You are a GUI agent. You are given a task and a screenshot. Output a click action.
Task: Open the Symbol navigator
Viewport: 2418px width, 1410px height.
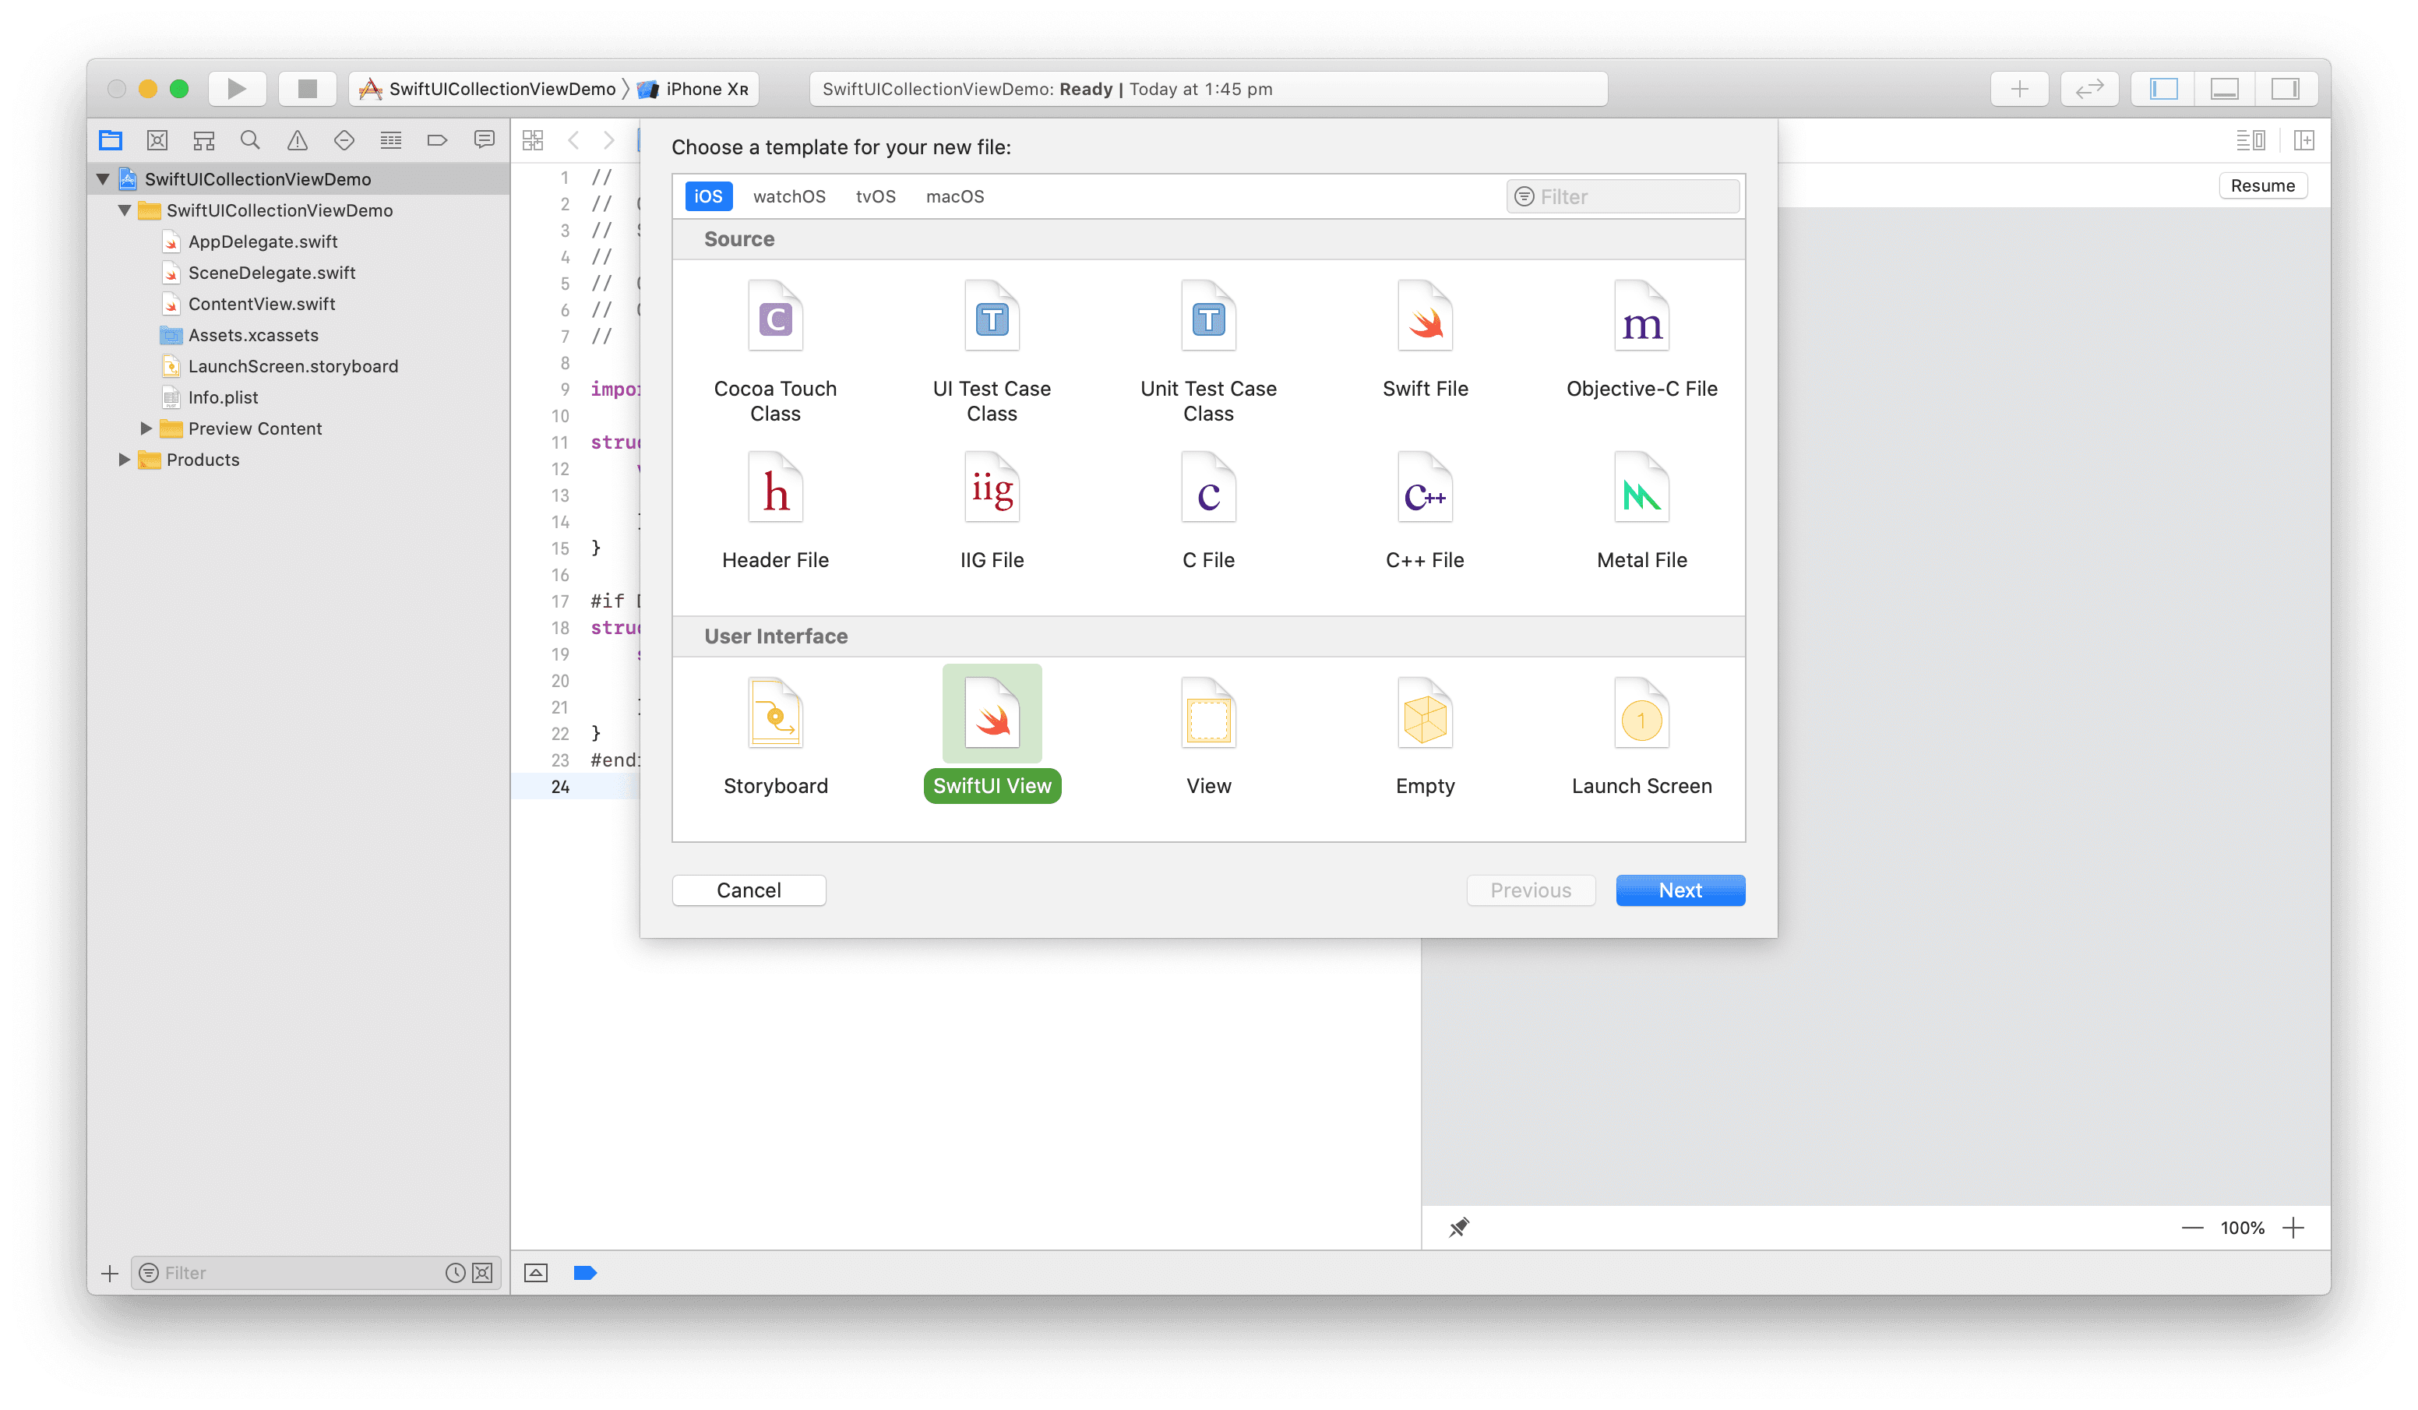coord(203,140)
